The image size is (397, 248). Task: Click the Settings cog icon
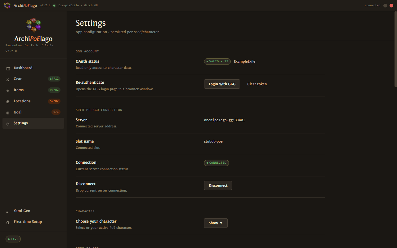click(8, 124)
